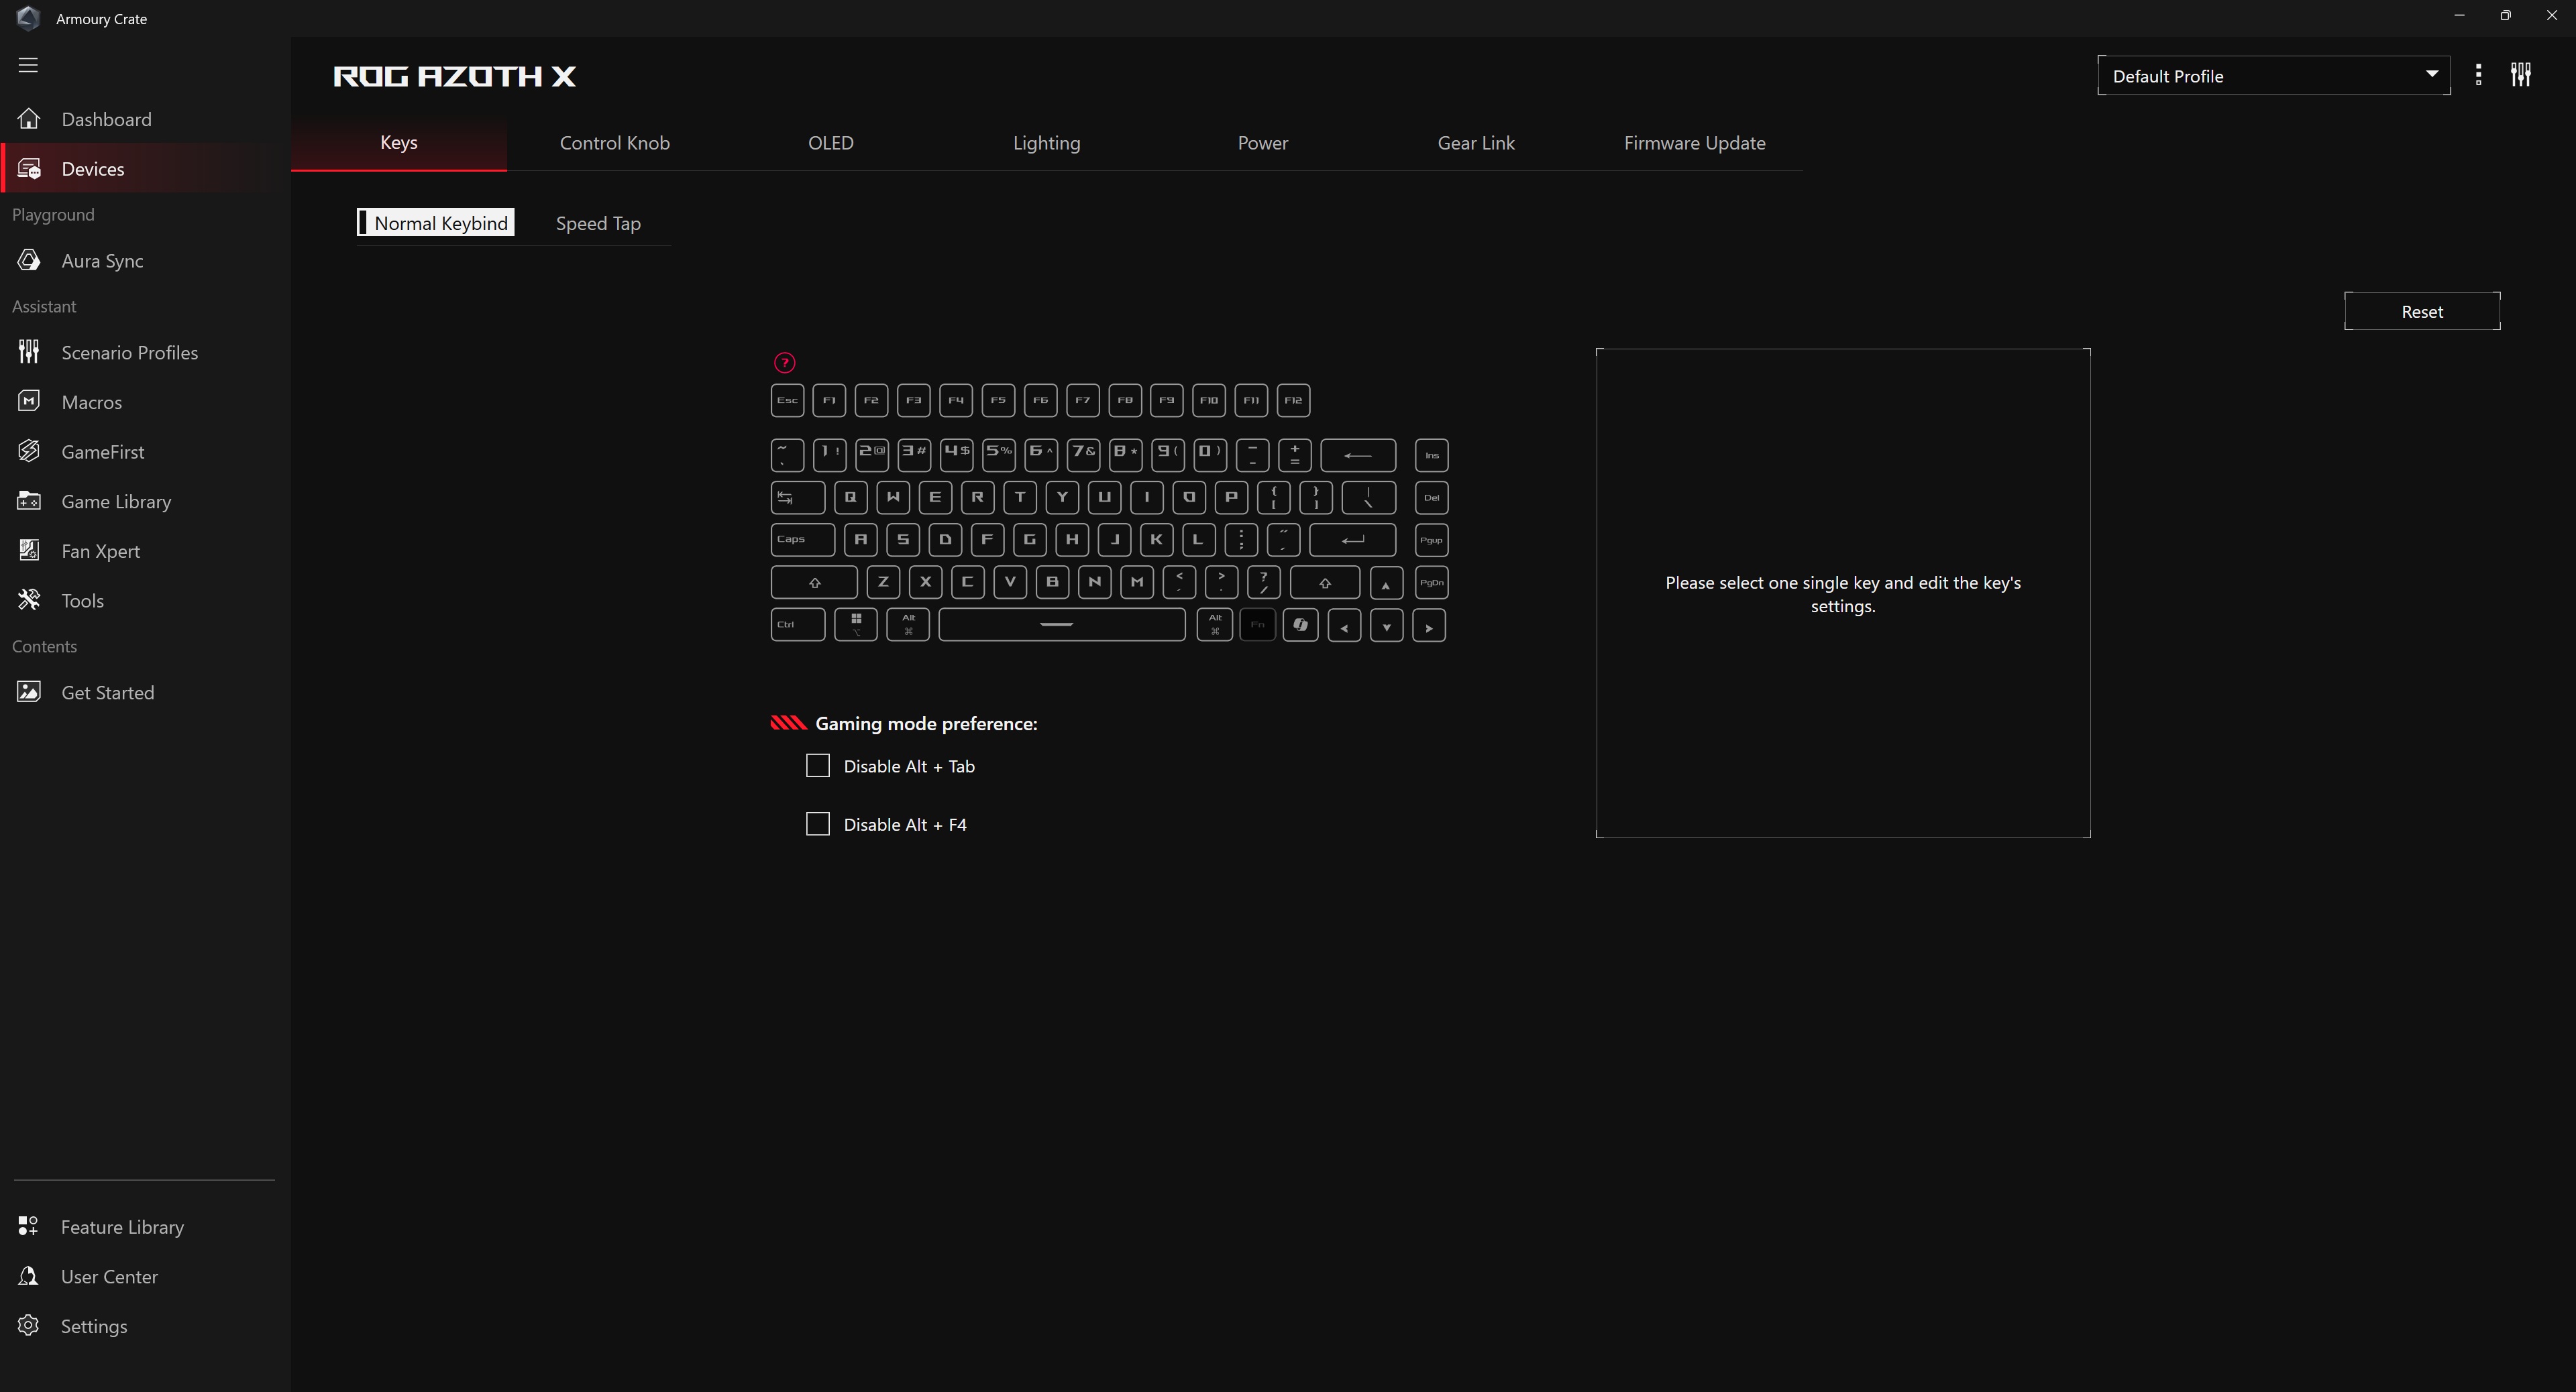The image size is (2576, 1392).
Task: Open User Center
Action: [x=145, y=1276]
